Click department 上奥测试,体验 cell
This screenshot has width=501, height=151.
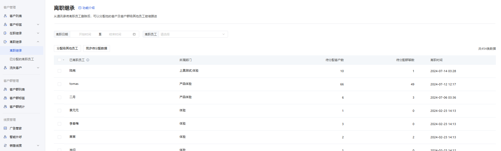coord(189,71)
